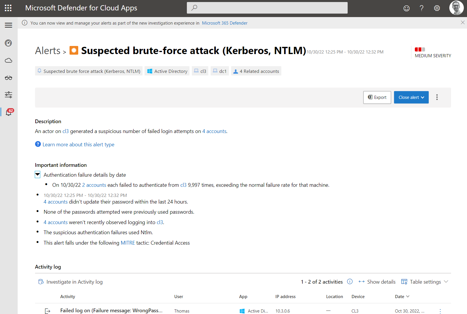Open row actions for the Thomas activity
Viewport: 467px width, 314px height.
click(x=440, y=311)
